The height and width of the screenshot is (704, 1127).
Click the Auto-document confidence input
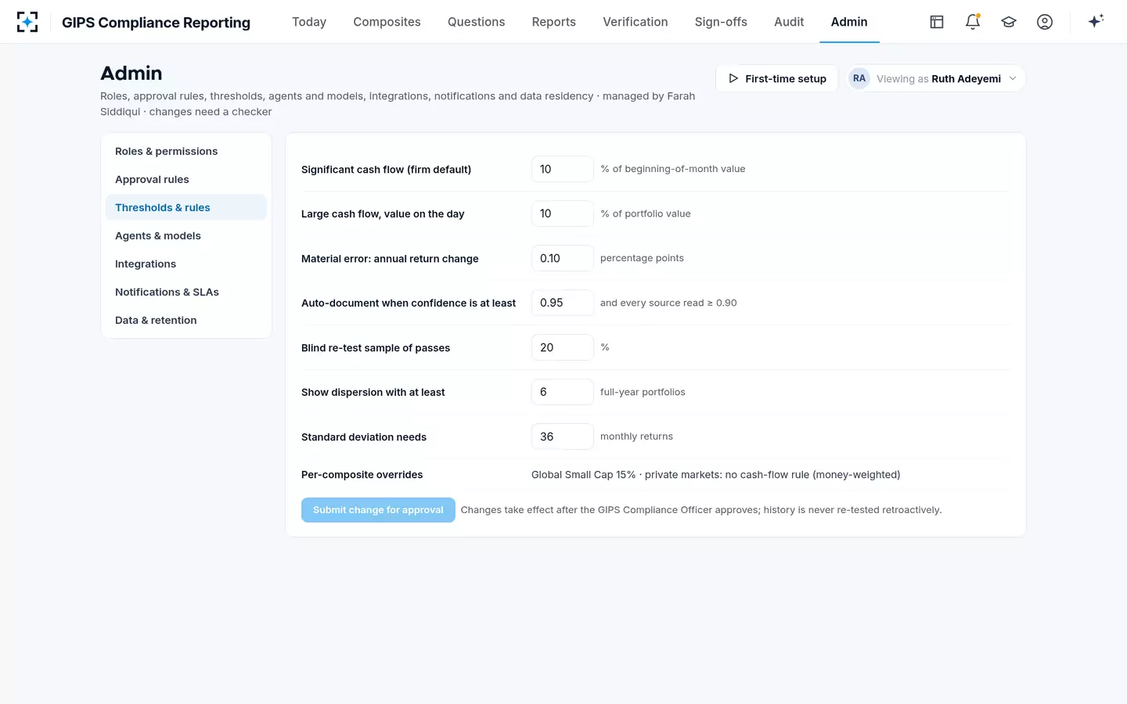[563, 303]
